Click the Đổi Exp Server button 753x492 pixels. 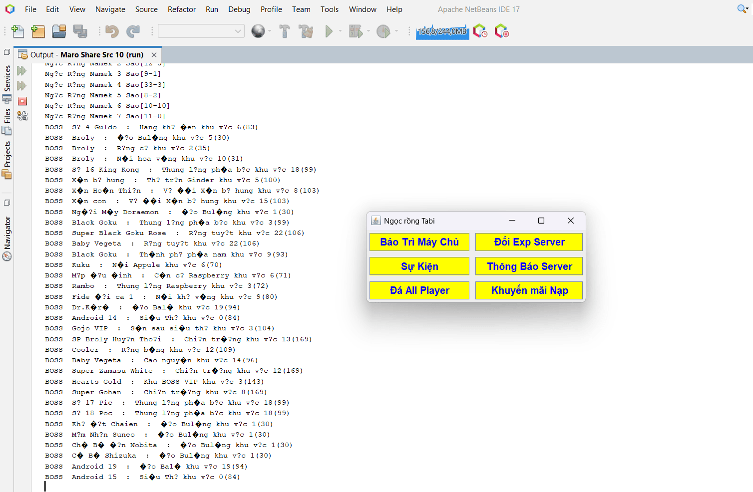529,242
